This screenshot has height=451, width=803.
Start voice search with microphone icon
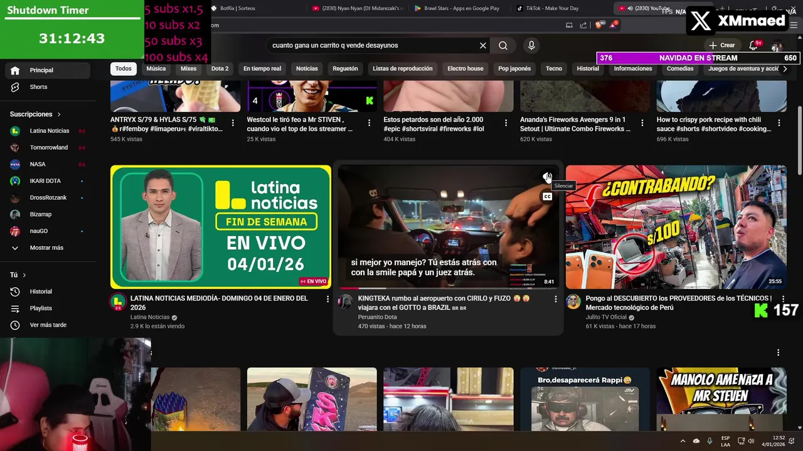(531, 45)
